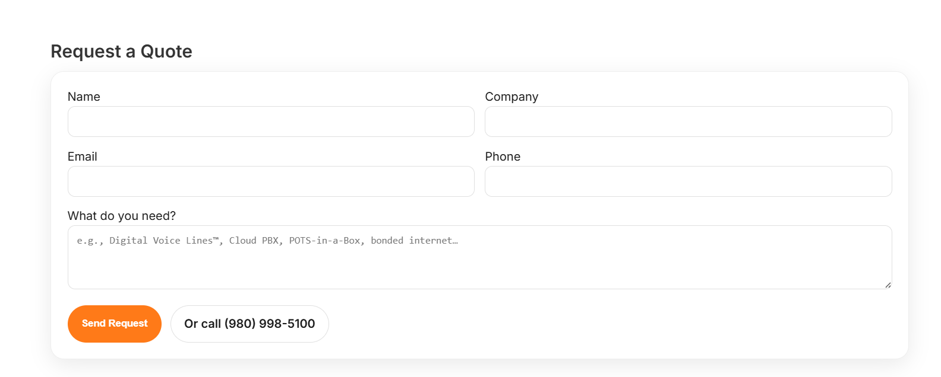Click the Phone label text

pyautogui.click(x=503, y=156)
